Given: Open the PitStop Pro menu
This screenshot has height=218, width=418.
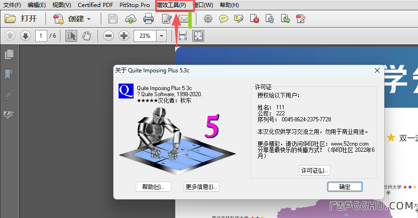Looking at the screenshot, I should coord(134,5).
